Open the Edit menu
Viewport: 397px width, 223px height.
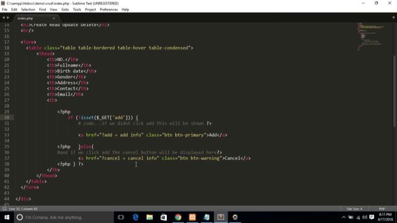click(14, 10)
